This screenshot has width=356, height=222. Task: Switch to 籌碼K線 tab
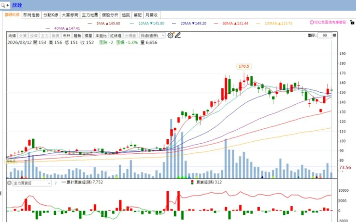pos(12,15)
